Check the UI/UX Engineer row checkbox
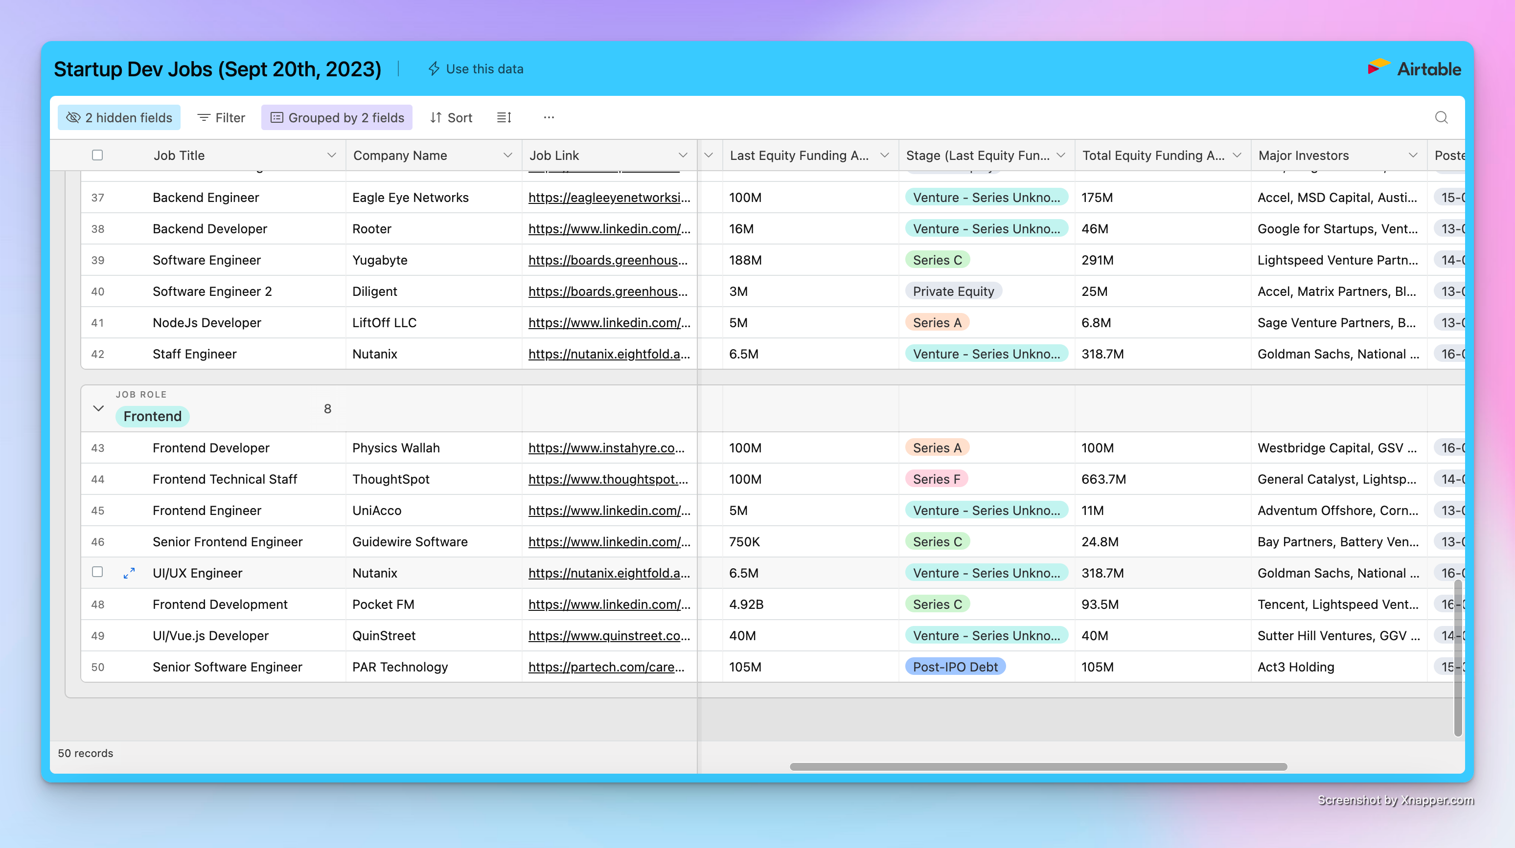 pyautogui.click(x=98, y=572)
